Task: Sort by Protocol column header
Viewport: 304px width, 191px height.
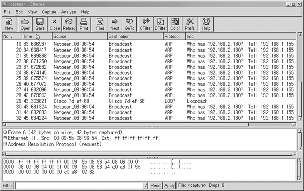Action: coord(174,36)
